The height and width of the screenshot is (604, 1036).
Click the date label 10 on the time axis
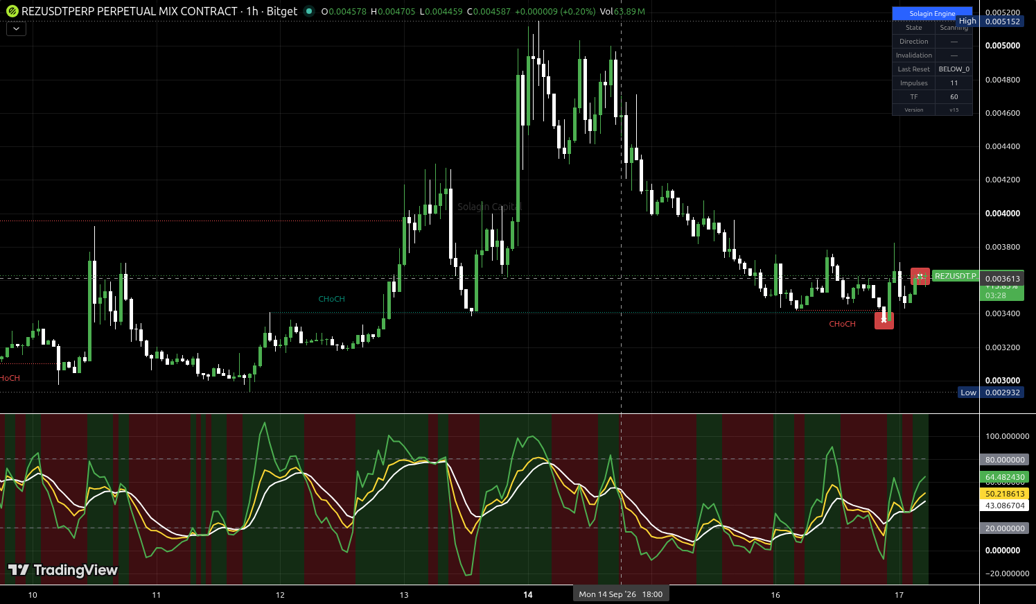pos(33,595)
